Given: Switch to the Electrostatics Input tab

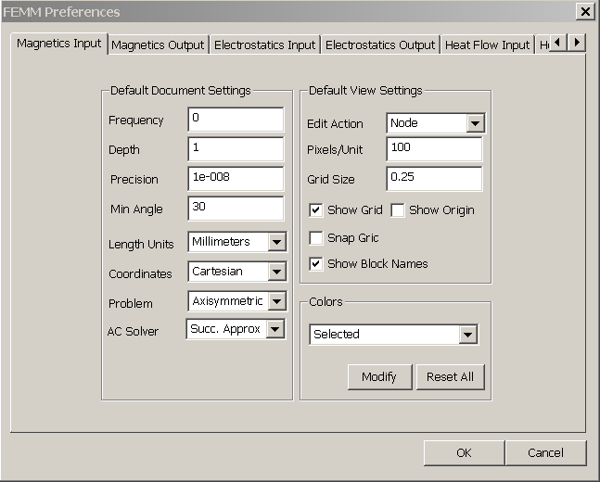Looking at the screenshot, I should 265,45.
